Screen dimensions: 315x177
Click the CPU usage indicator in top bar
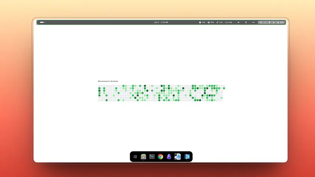click(202, 22)
